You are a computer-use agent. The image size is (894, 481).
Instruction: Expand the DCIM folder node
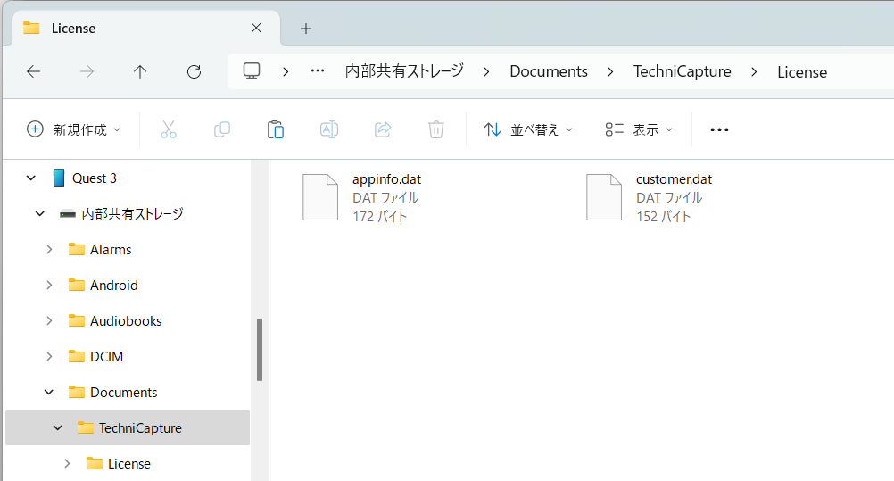click(x=49, y=357)
